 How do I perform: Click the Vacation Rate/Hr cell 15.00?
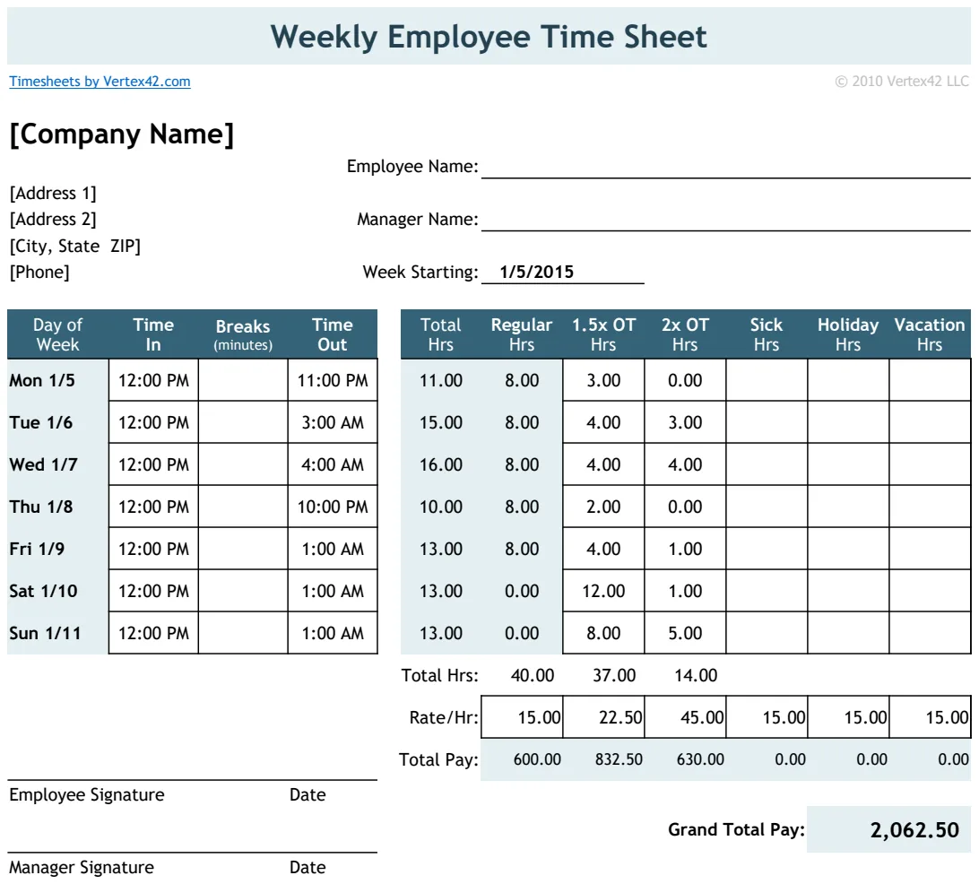(930, 717)
